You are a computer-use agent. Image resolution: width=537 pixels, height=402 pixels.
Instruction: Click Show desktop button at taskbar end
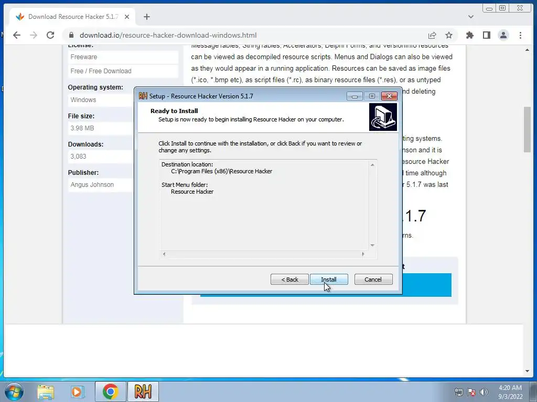tap(533, 392)
